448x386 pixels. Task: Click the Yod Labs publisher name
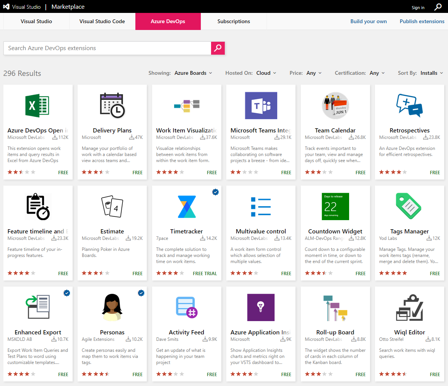[388, 238]
